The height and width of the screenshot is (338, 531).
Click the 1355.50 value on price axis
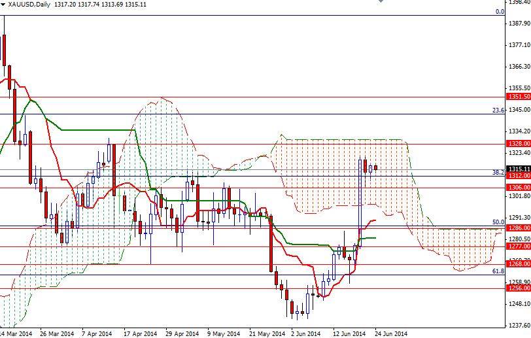pos(519,88)
